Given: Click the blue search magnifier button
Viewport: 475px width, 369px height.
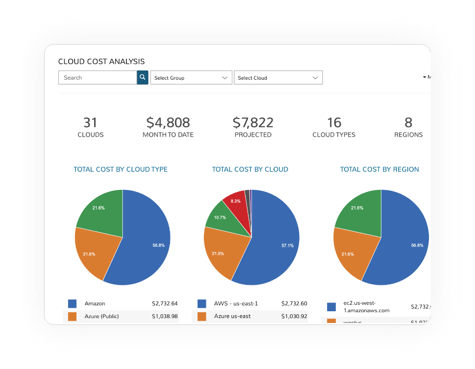Looking at the screenshot, I should pyautogui.click(x=142, y=78).
